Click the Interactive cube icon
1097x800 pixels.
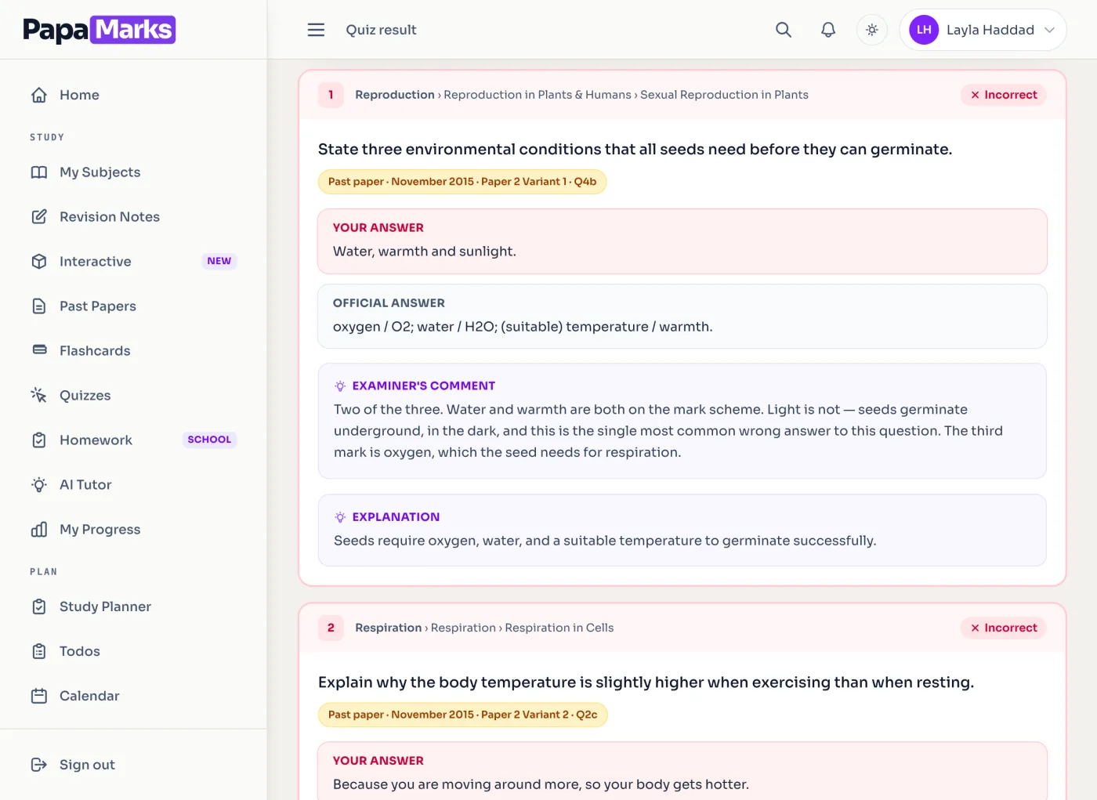pos(39,262)
